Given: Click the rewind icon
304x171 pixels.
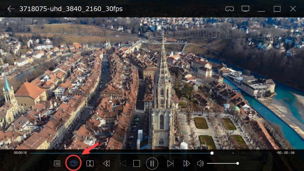Looking at the screenshot, I should pos(107,163).
